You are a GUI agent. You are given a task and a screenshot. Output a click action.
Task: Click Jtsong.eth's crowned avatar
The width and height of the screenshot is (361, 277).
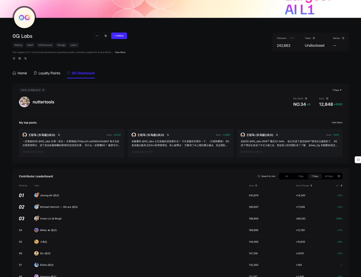[x=36, y=195]
